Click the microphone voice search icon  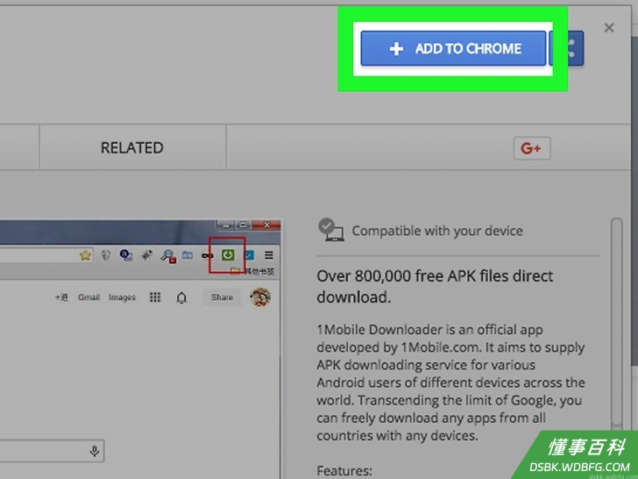click(95, 451)
